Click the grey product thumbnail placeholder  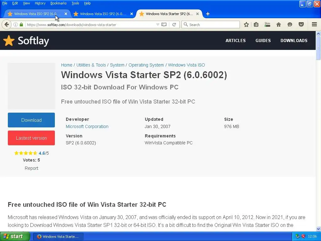click(x=31, y=86)
